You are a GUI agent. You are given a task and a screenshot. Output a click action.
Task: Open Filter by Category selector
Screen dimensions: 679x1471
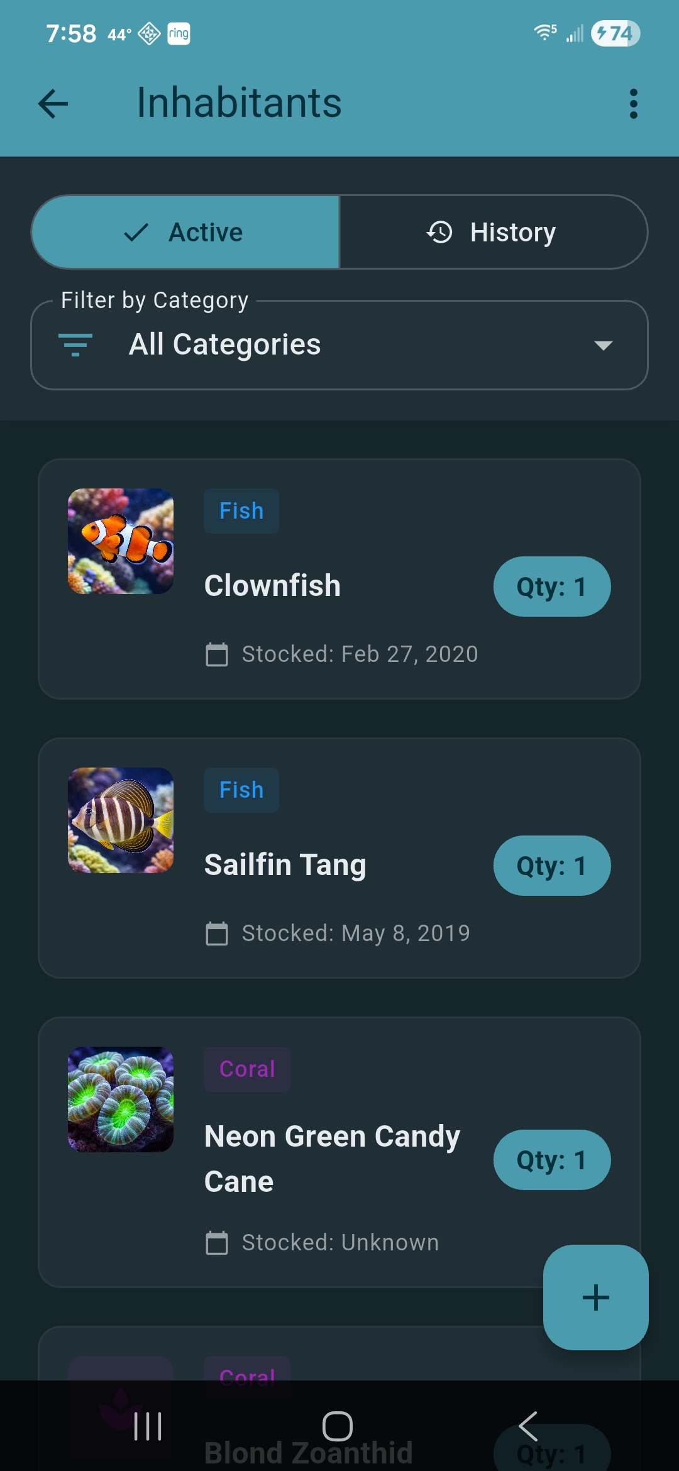coord(339,345)
